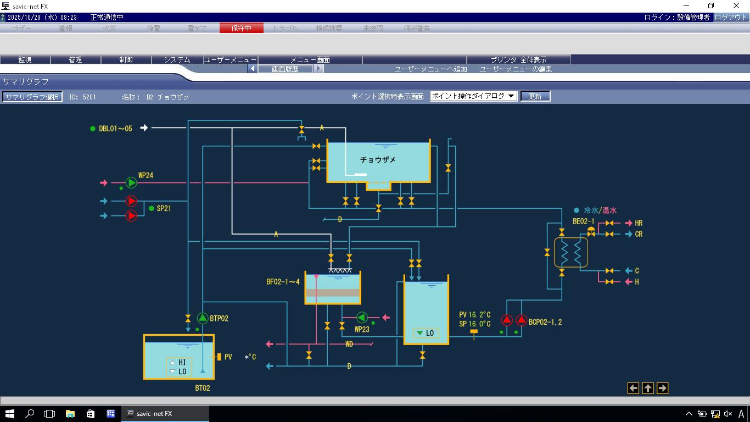This screenshot has height=422, width=750.
Task: Click the upper red SP21 pump
Action: (x=131, y=201)
